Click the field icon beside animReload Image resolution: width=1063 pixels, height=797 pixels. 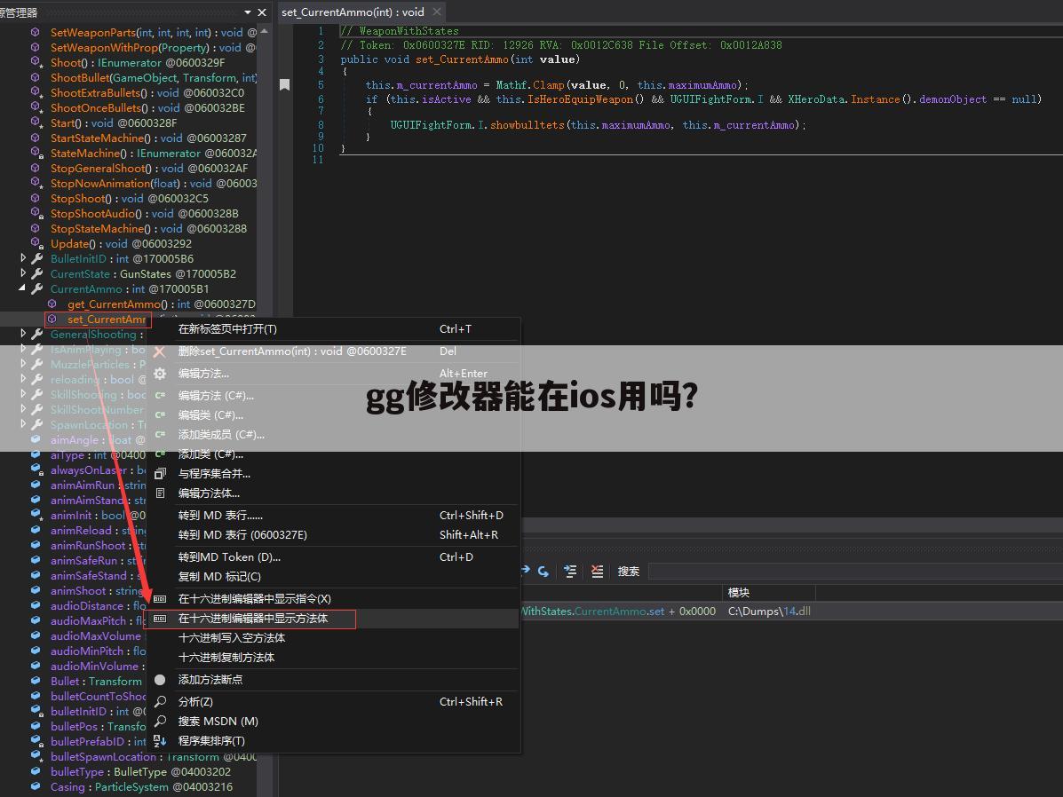[36, 530]
